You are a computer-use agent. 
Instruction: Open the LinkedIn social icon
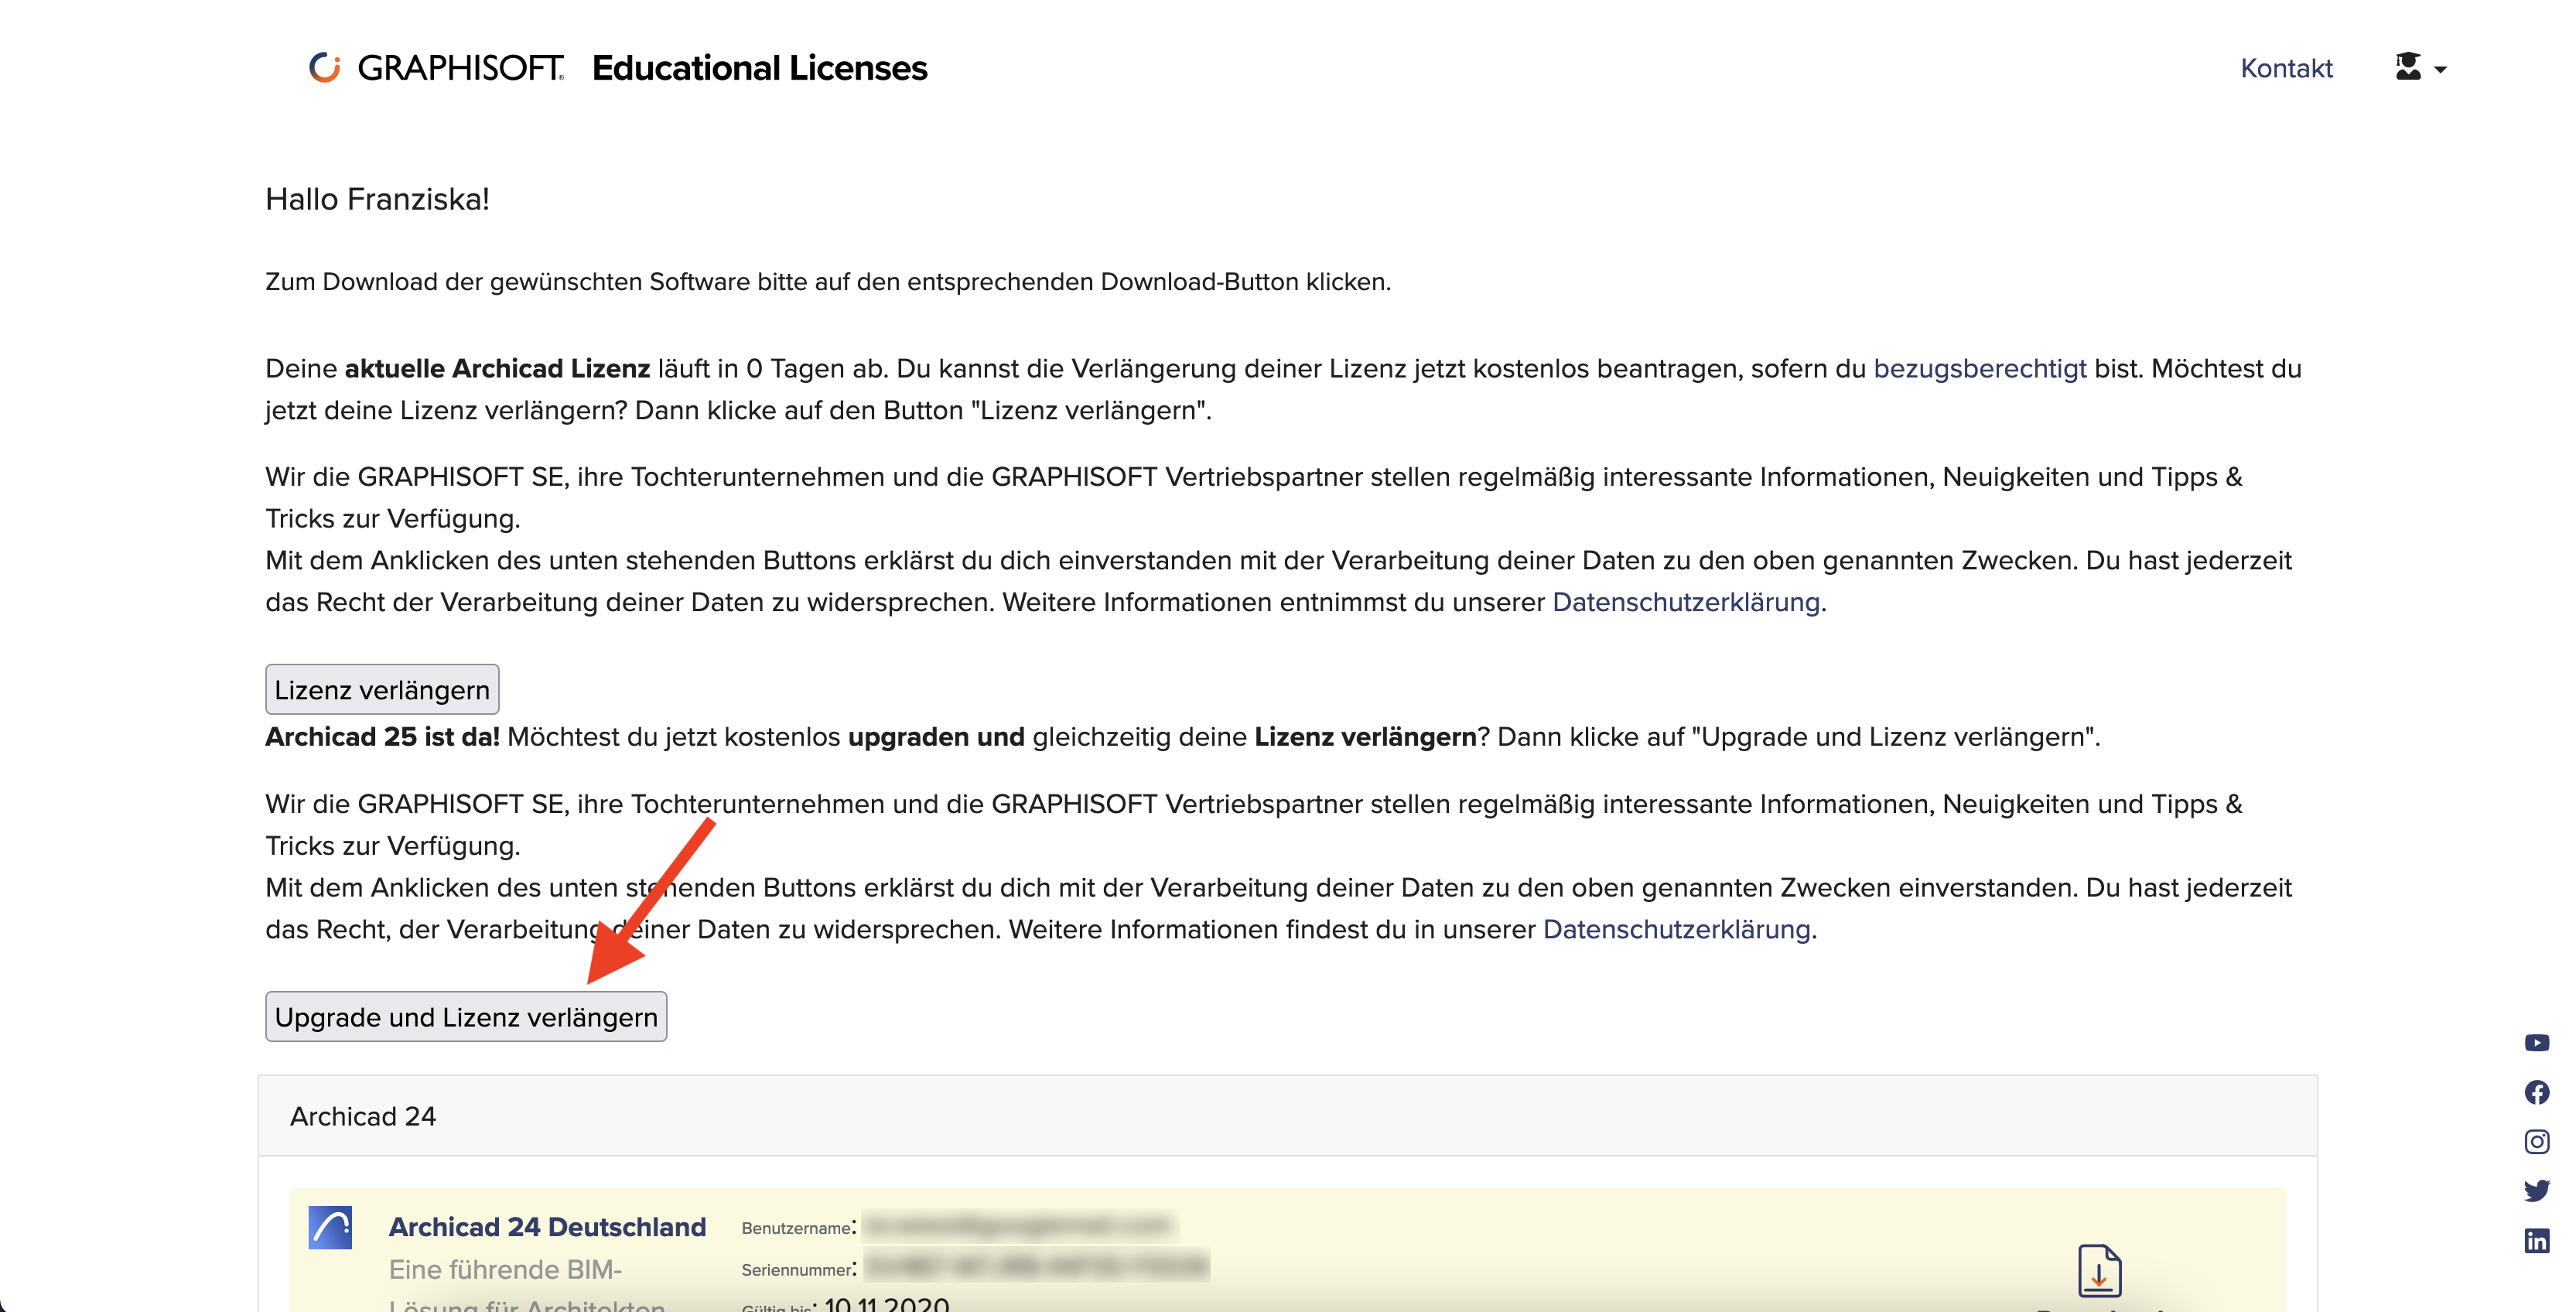[x=2537, y=1240]
